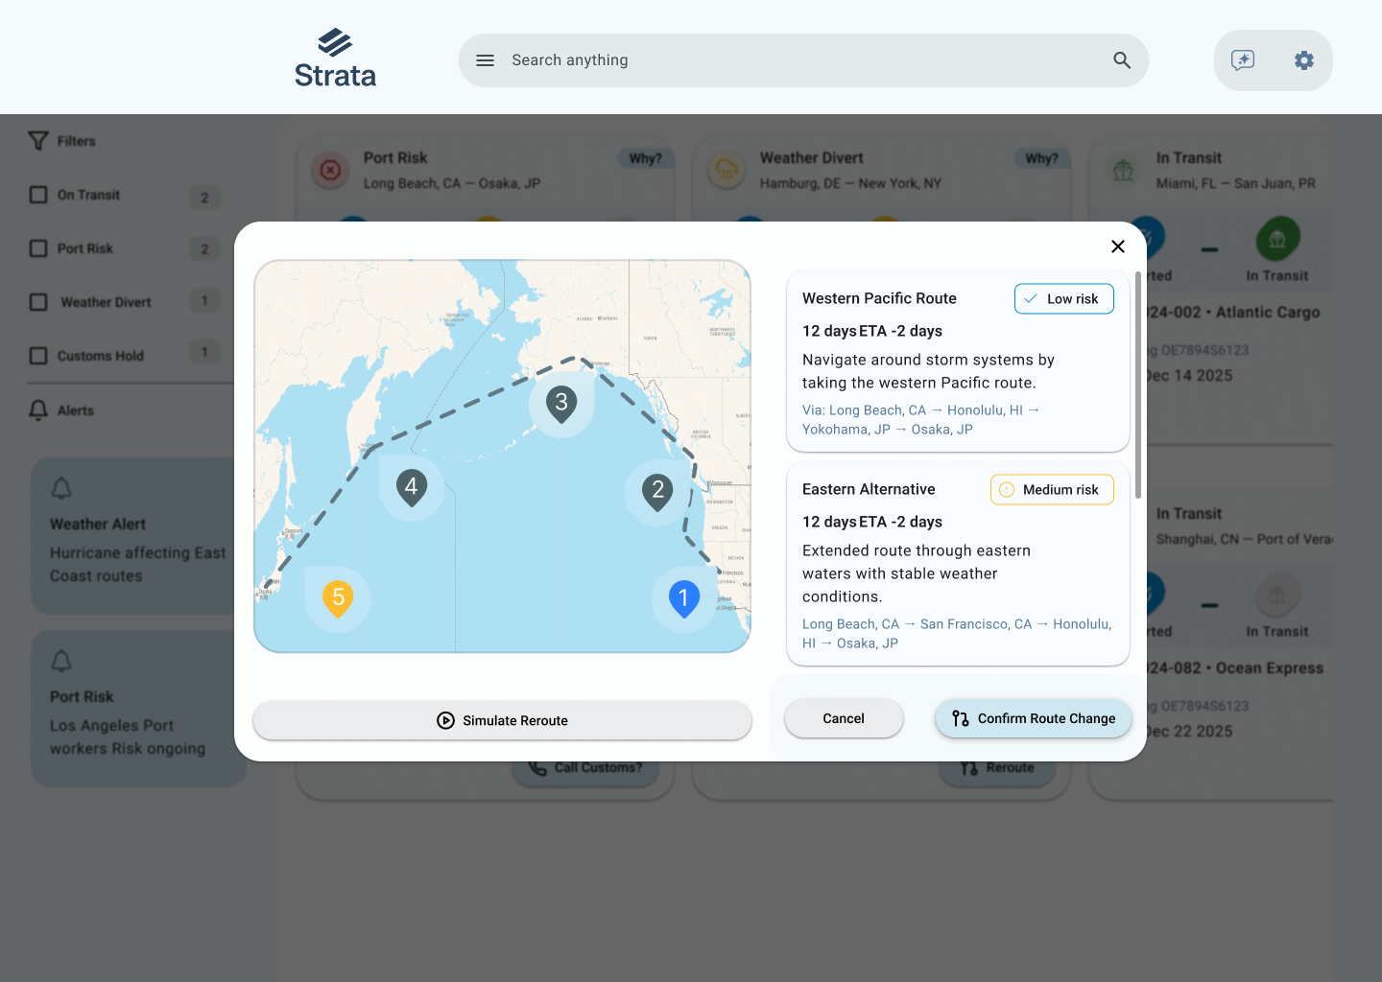Click the Strata logo

point(335,58)
